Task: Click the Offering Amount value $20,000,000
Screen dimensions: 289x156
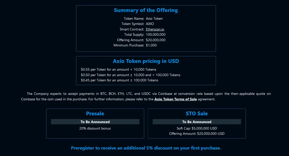Action: (156, 40)
